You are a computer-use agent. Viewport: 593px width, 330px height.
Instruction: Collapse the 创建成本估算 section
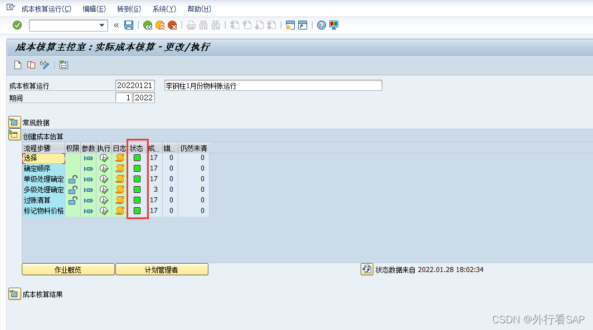(x=14, y=135)
